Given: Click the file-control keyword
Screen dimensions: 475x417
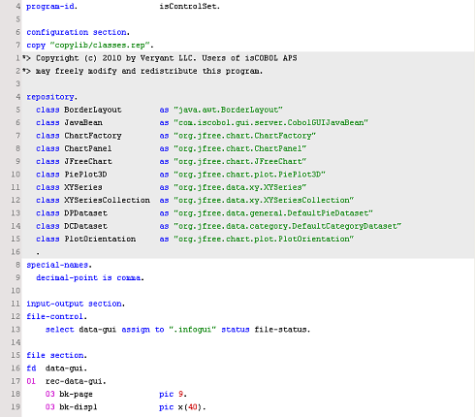Looking at the screenshot, I should [55, 317].
